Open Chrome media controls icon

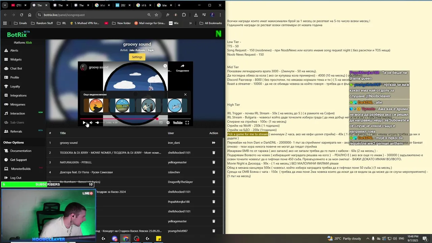[204, 15]
